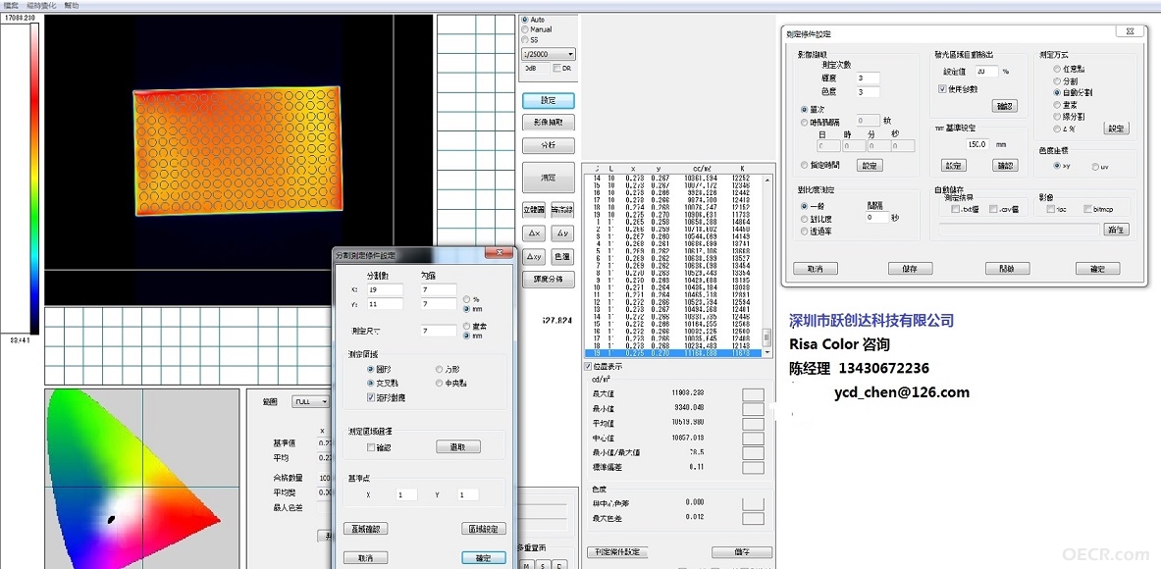Select the SS exposure radio button
This screenshot has height=569, width=1161.
tap(525, 40)
